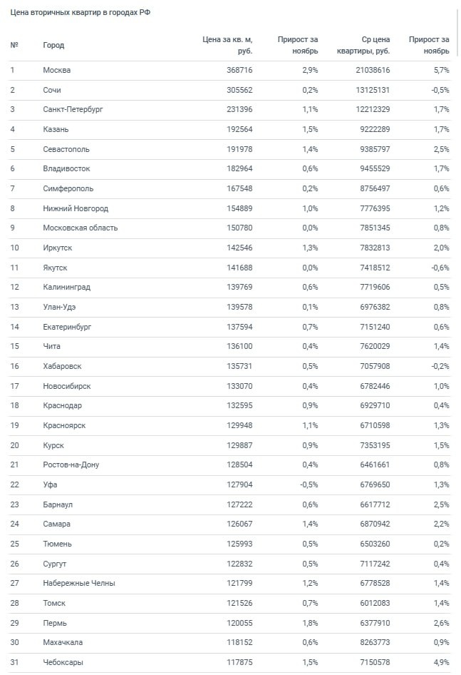Select the 'Московская область' row label
The height and width of the screenshot is (675, 461).
80,228
